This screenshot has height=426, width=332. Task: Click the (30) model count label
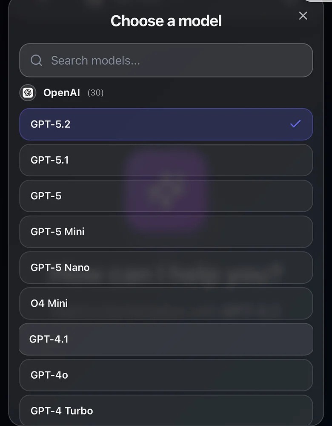[95, 93]
